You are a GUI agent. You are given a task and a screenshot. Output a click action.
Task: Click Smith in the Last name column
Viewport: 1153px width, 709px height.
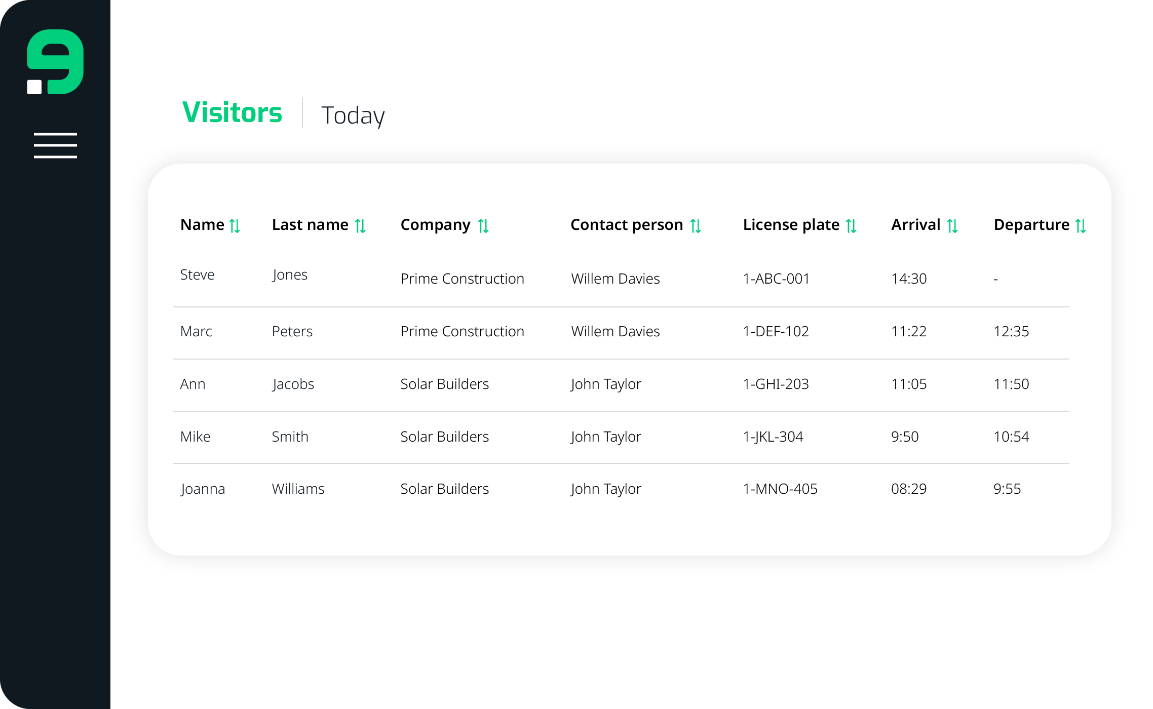pyautogui.click(x=290, y=437)
